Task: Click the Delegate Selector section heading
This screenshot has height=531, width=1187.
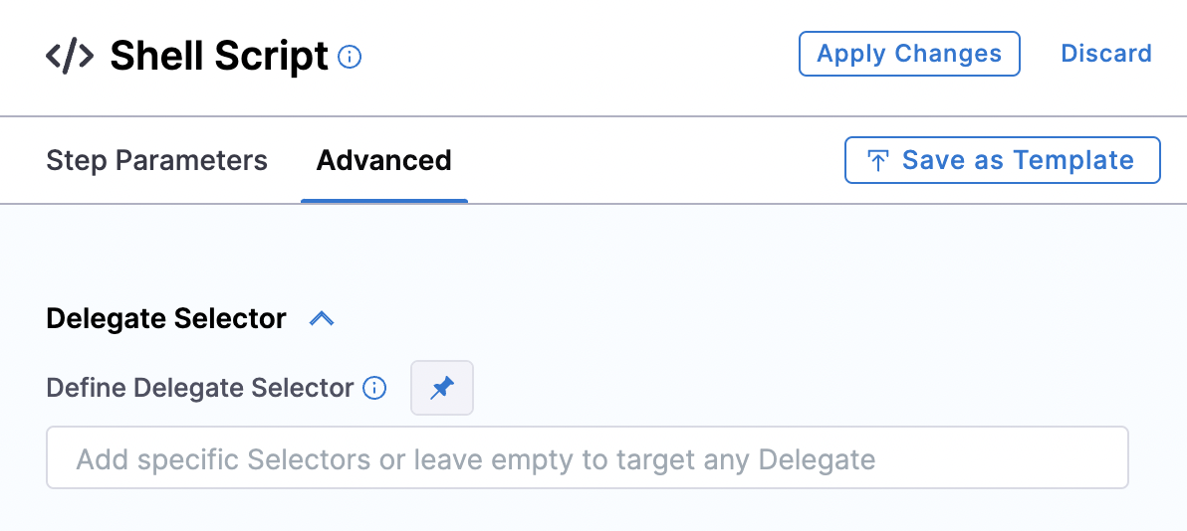Action: tap(166, 319)
